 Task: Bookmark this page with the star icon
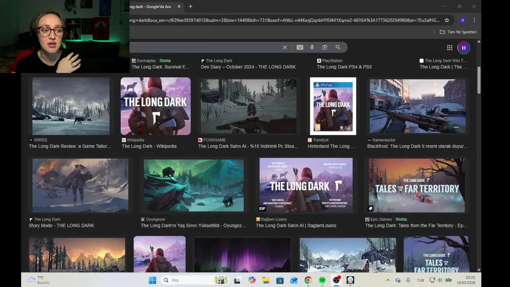click(447, 20)
